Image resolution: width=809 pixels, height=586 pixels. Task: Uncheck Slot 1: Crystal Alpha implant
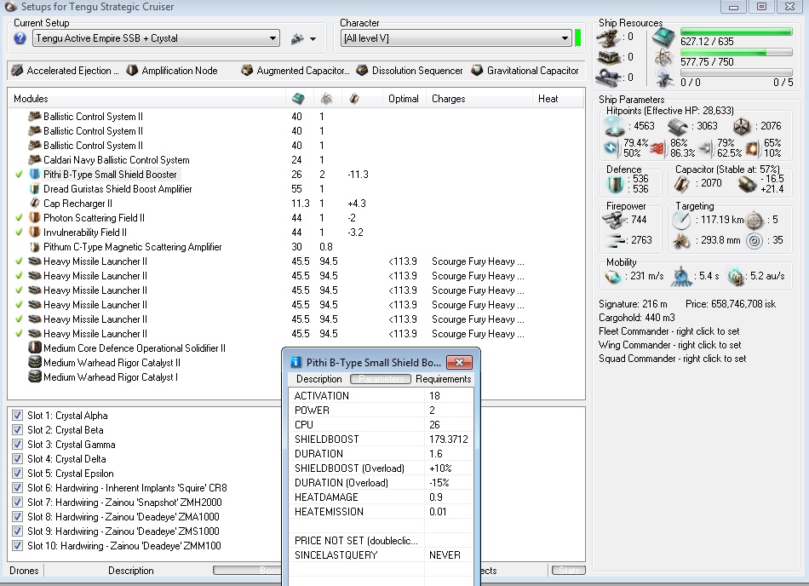click(17, 416)
